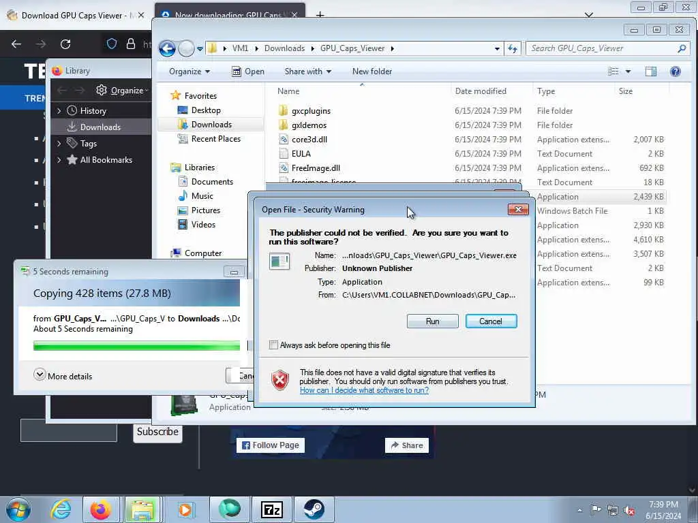Image resolution: width=698 pixels, height=523 pixels.
Task: Open 'How can I decide what software to run?' link
Action: [x=364, y=390]
